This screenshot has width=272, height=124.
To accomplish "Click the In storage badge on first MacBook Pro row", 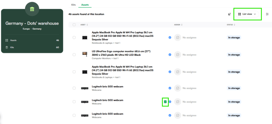I will [234, 38].
